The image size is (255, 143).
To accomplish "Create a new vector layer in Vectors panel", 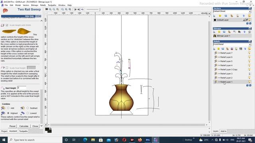I will (214, 16).
